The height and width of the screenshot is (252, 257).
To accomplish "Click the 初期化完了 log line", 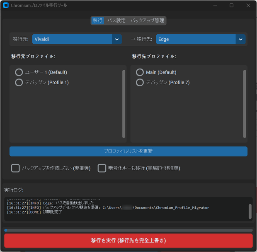I will (x=34, y=212).
